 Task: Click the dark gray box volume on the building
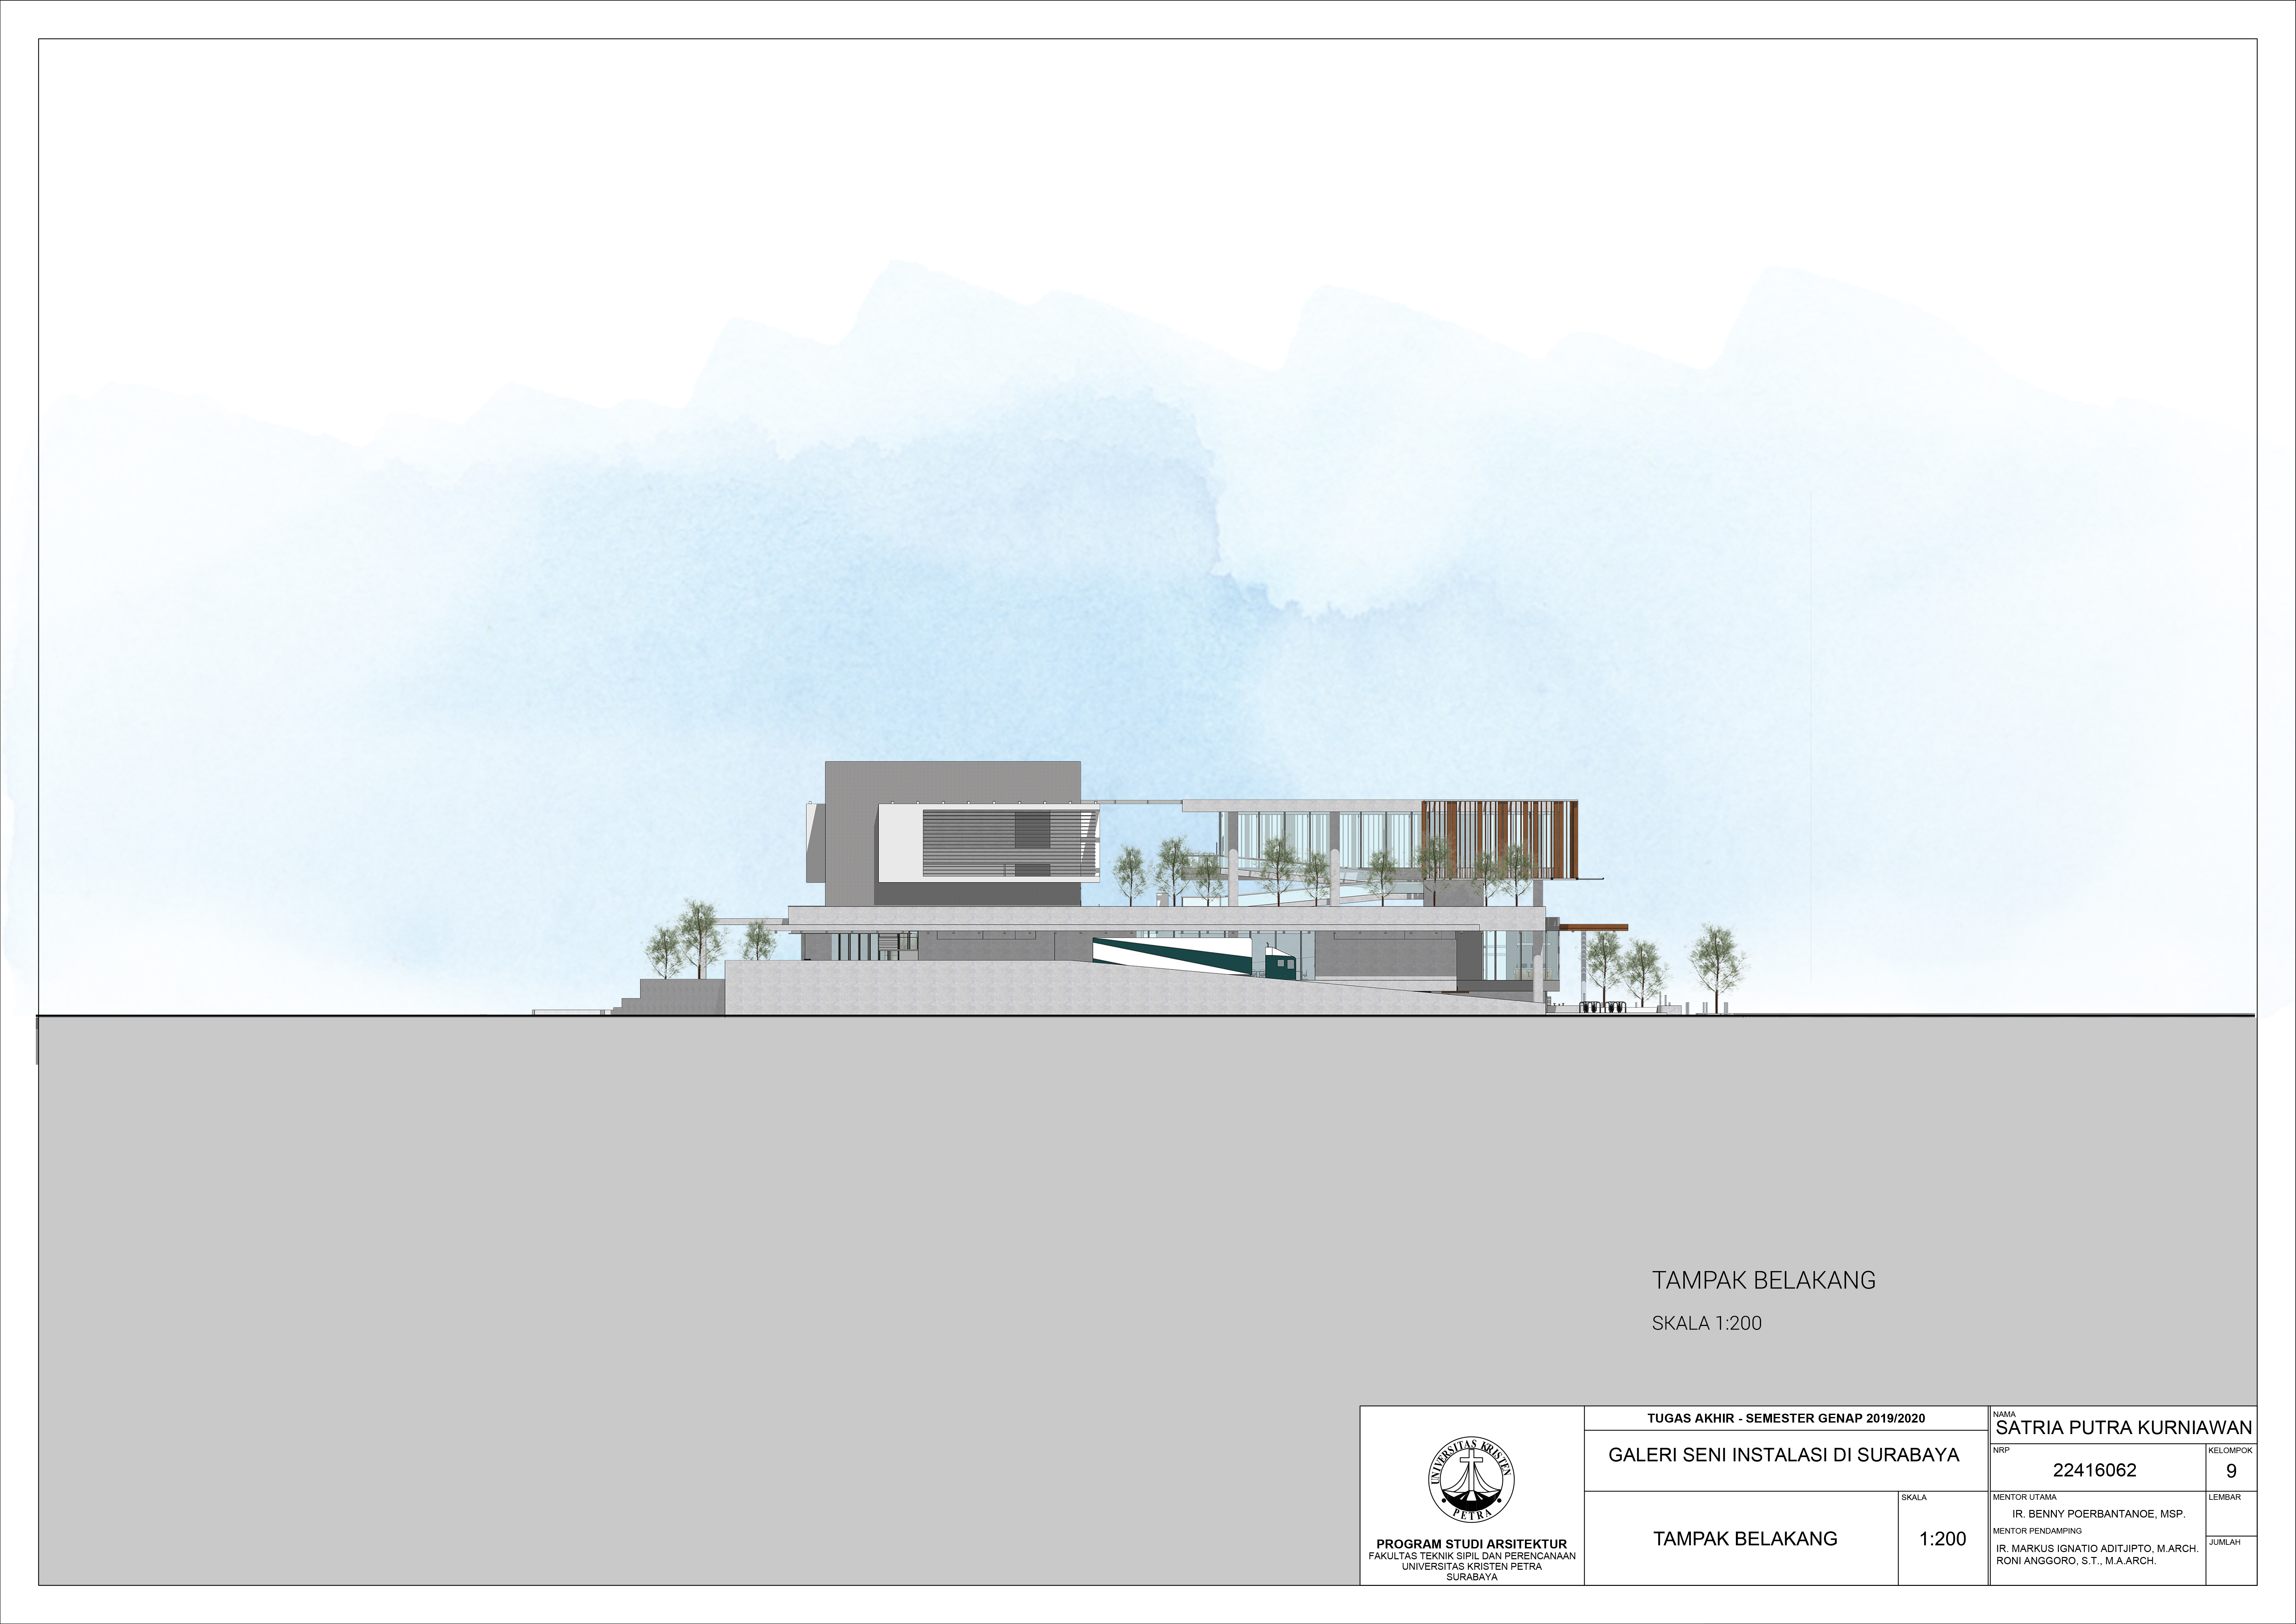tap(950, 782)
